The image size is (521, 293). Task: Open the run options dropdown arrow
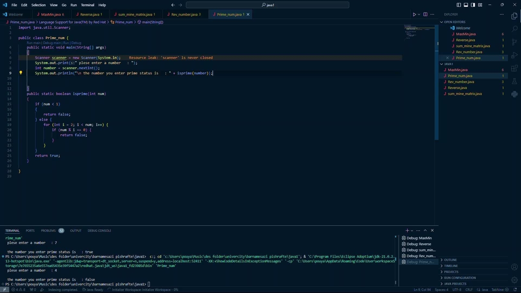click(x=419, y=14)
